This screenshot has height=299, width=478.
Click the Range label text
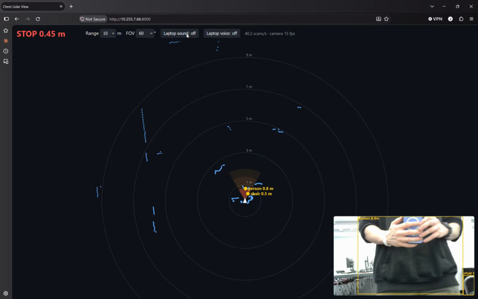point(92,33)
